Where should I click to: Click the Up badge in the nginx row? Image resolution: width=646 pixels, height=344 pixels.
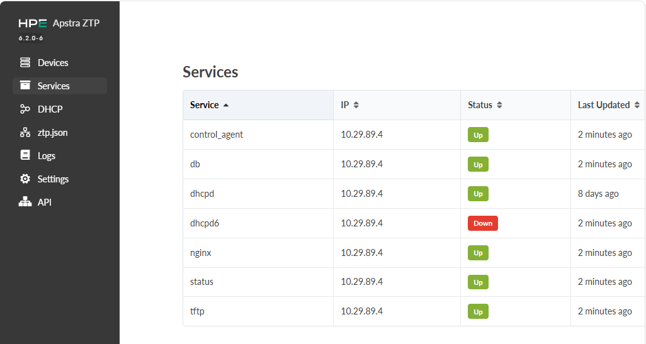[x=478, y=253]
